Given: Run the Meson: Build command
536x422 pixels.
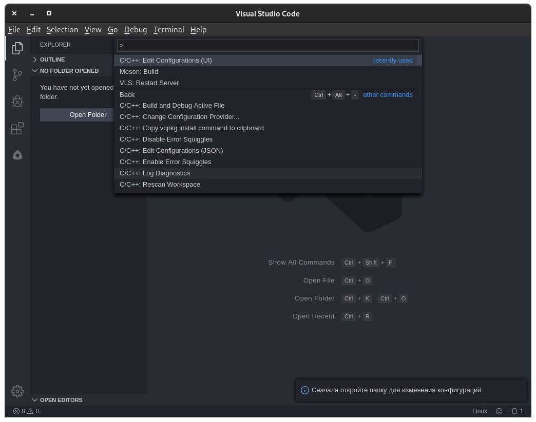Looking at the screenshot, I should tap(267, 72).
